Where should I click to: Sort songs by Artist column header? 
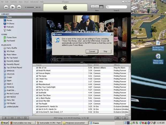103,65
